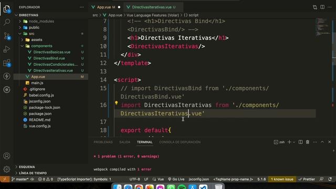Kill the terminal with trash icon
The height and width of the screenshot is (189, 336).
pos(308,142)
